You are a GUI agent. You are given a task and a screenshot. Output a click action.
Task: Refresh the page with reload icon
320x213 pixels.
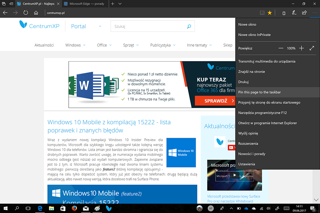[26, 13]
